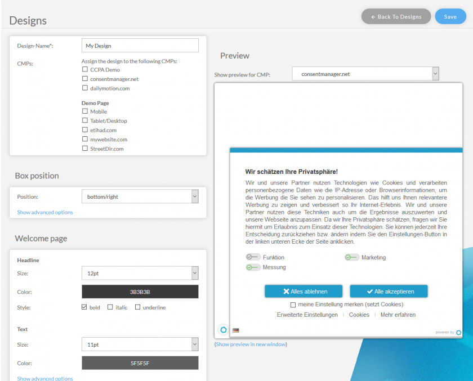Click the Back To Designs button
This screenshot has width=473, height=381.
396,16
